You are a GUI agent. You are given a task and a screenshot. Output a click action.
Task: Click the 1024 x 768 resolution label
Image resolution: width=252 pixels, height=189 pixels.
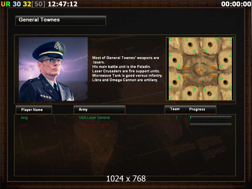pos(126,179)
